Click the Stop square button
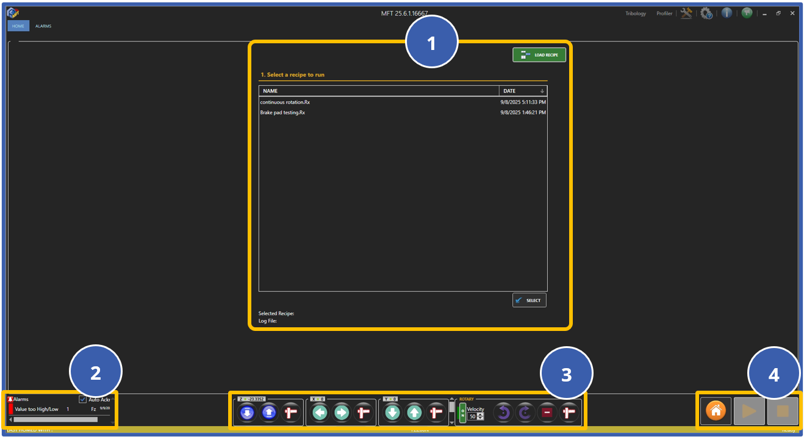The width and height of the screenshot is (804, 437). (783, 411)
